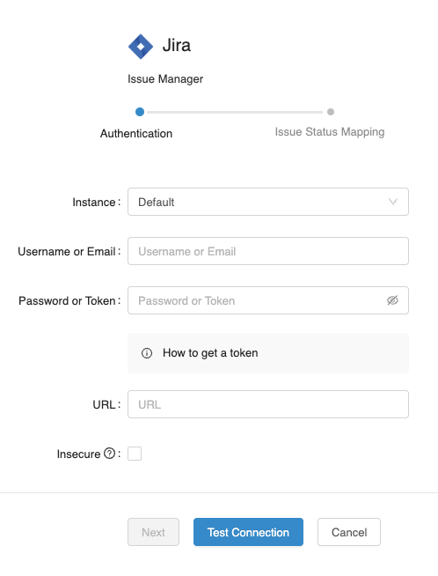The image size is (438, 576).
Task: Click the Insecure help question mark icon
Action: 109,454
